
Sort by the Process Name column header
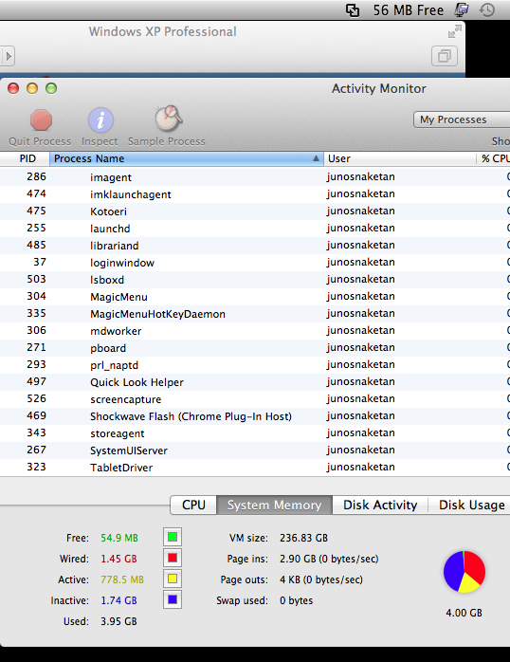coord(187,158)
